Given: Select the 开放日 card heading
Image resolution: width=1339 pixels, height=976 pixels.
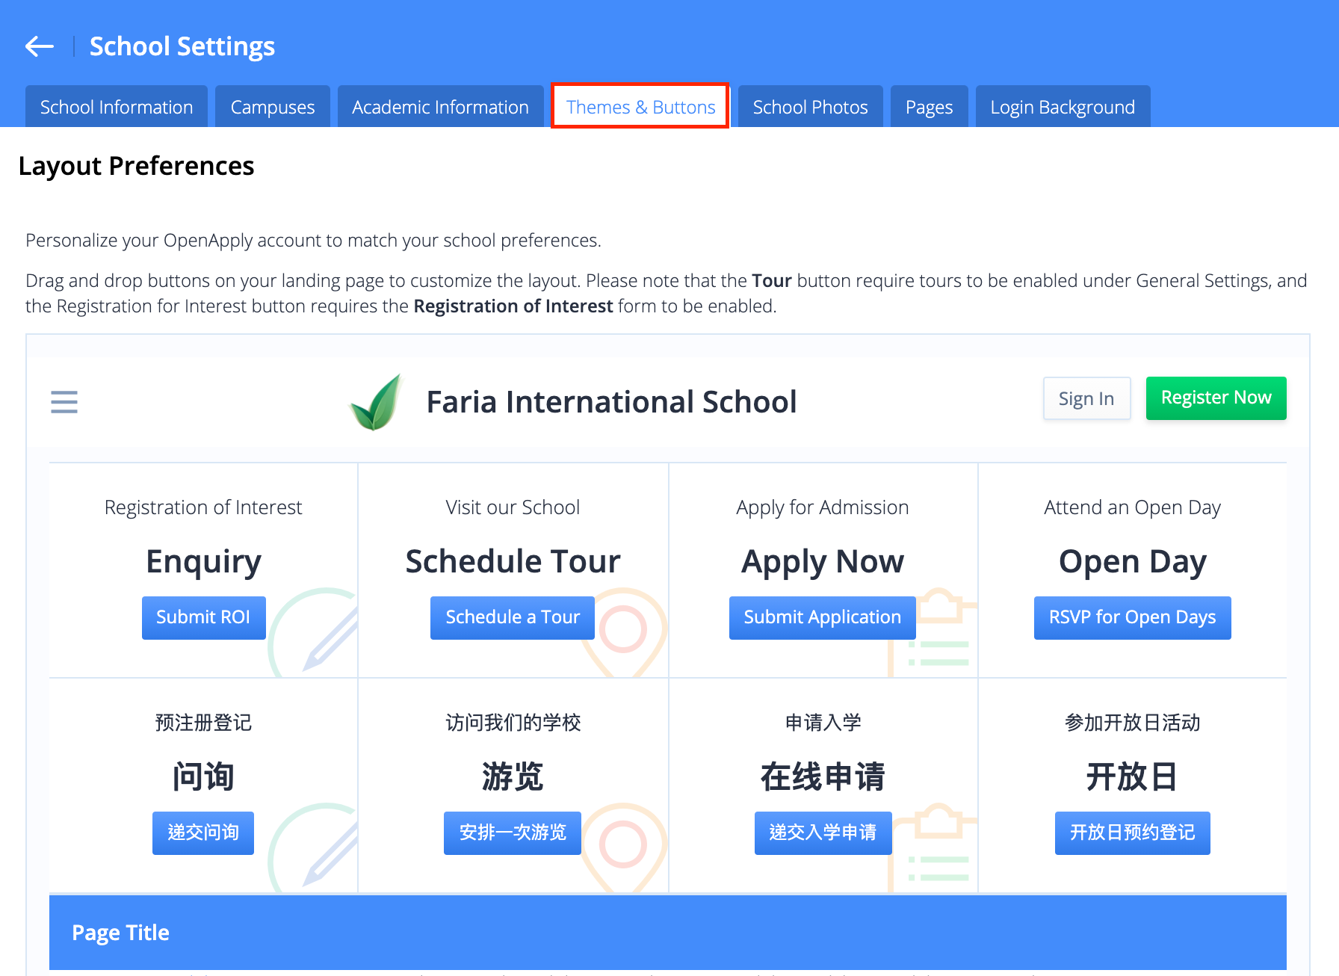Looking at the screenshot, I should pos(1133,776).
